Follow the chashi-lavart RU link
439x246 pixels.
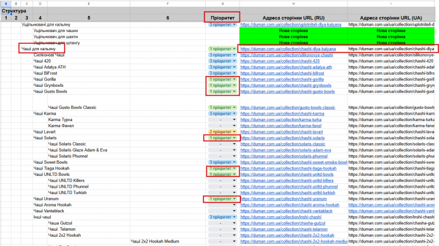282,132
